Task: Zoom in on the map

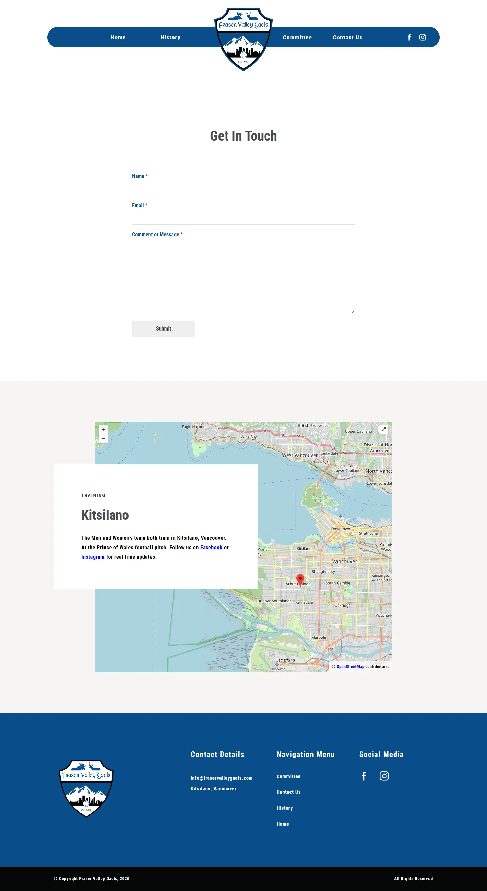Action: [x=103, y=430]
